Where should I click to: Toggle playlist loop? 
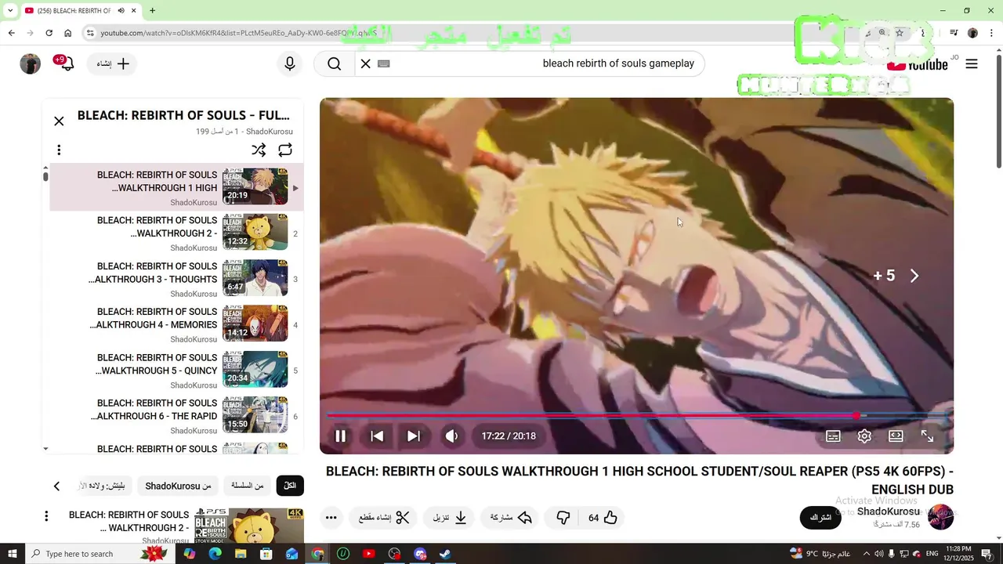pyautogui.click(x=285, y=150)
